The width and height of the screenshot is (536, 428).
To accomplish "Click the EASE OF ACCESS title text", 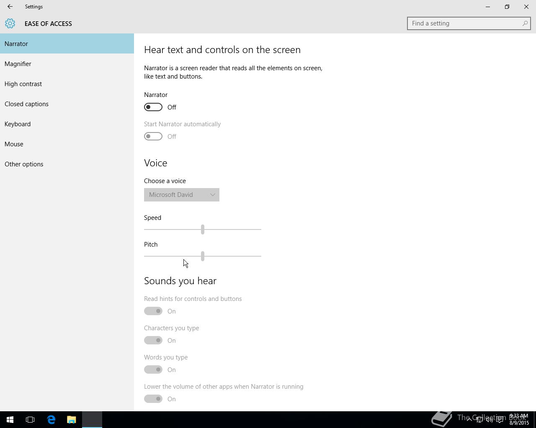I will pyautogui.click(x=48, y=24).
